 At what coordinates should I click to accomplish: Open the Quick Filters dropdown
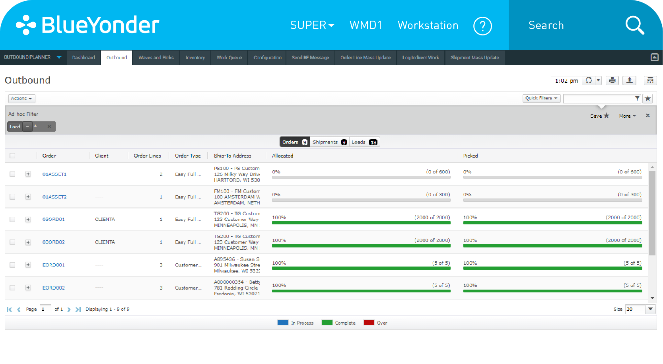[541, 98]
